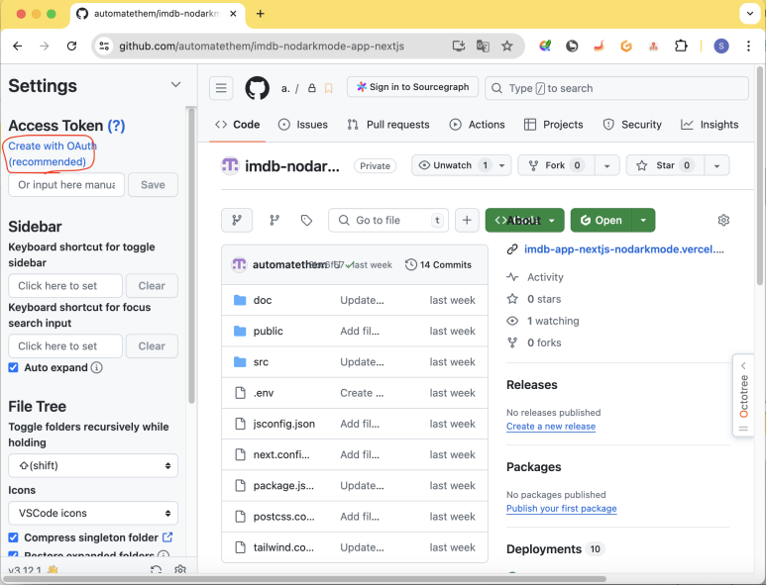Switch to the Issues tab
Screen dimensions: 766x585
(303, 125)
